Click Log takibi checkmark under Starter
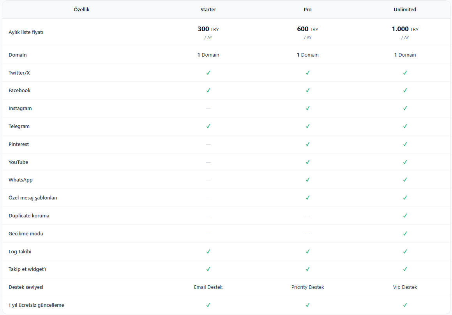 pos(208,251)
